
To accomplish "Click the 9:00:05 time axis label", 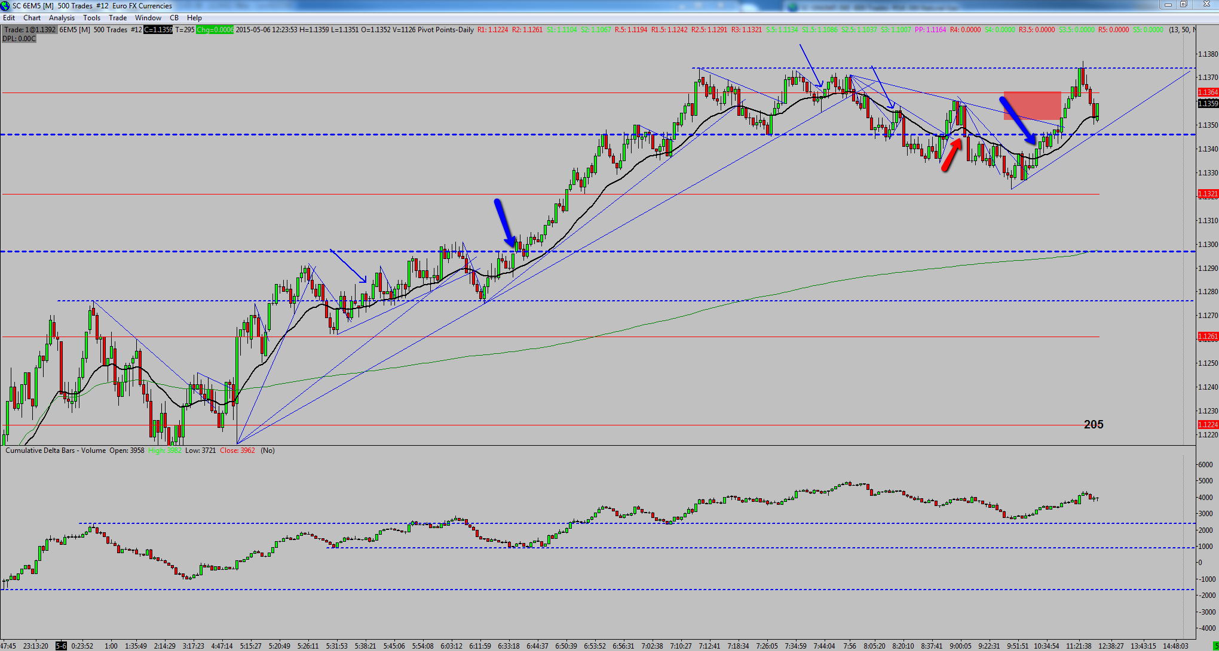I will pyautogui.click(x=961, y=646).
